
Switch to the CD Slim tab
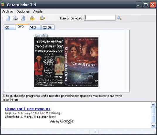pos(48,27)
